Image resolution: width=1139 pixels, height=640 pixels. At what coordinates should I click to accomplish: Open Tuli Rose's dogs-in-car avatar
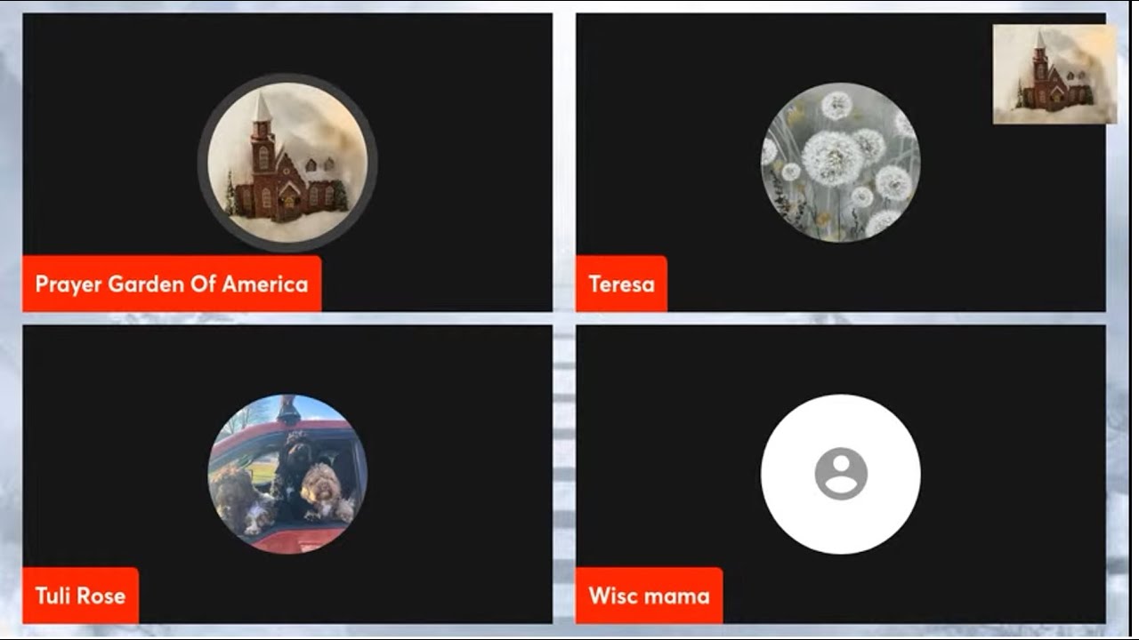[x=287, y=475]
